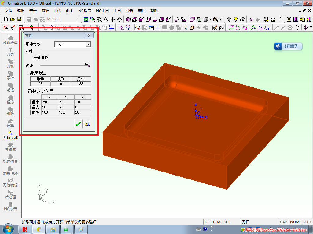Click the Sketcher pencil icon
313x234 pixels.
coord(215,28)
